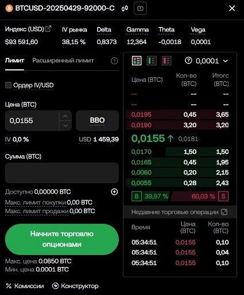This screenshot has height=295, width=244.
Task: Select the Лимит tab
Action: (x=14, y=61)
